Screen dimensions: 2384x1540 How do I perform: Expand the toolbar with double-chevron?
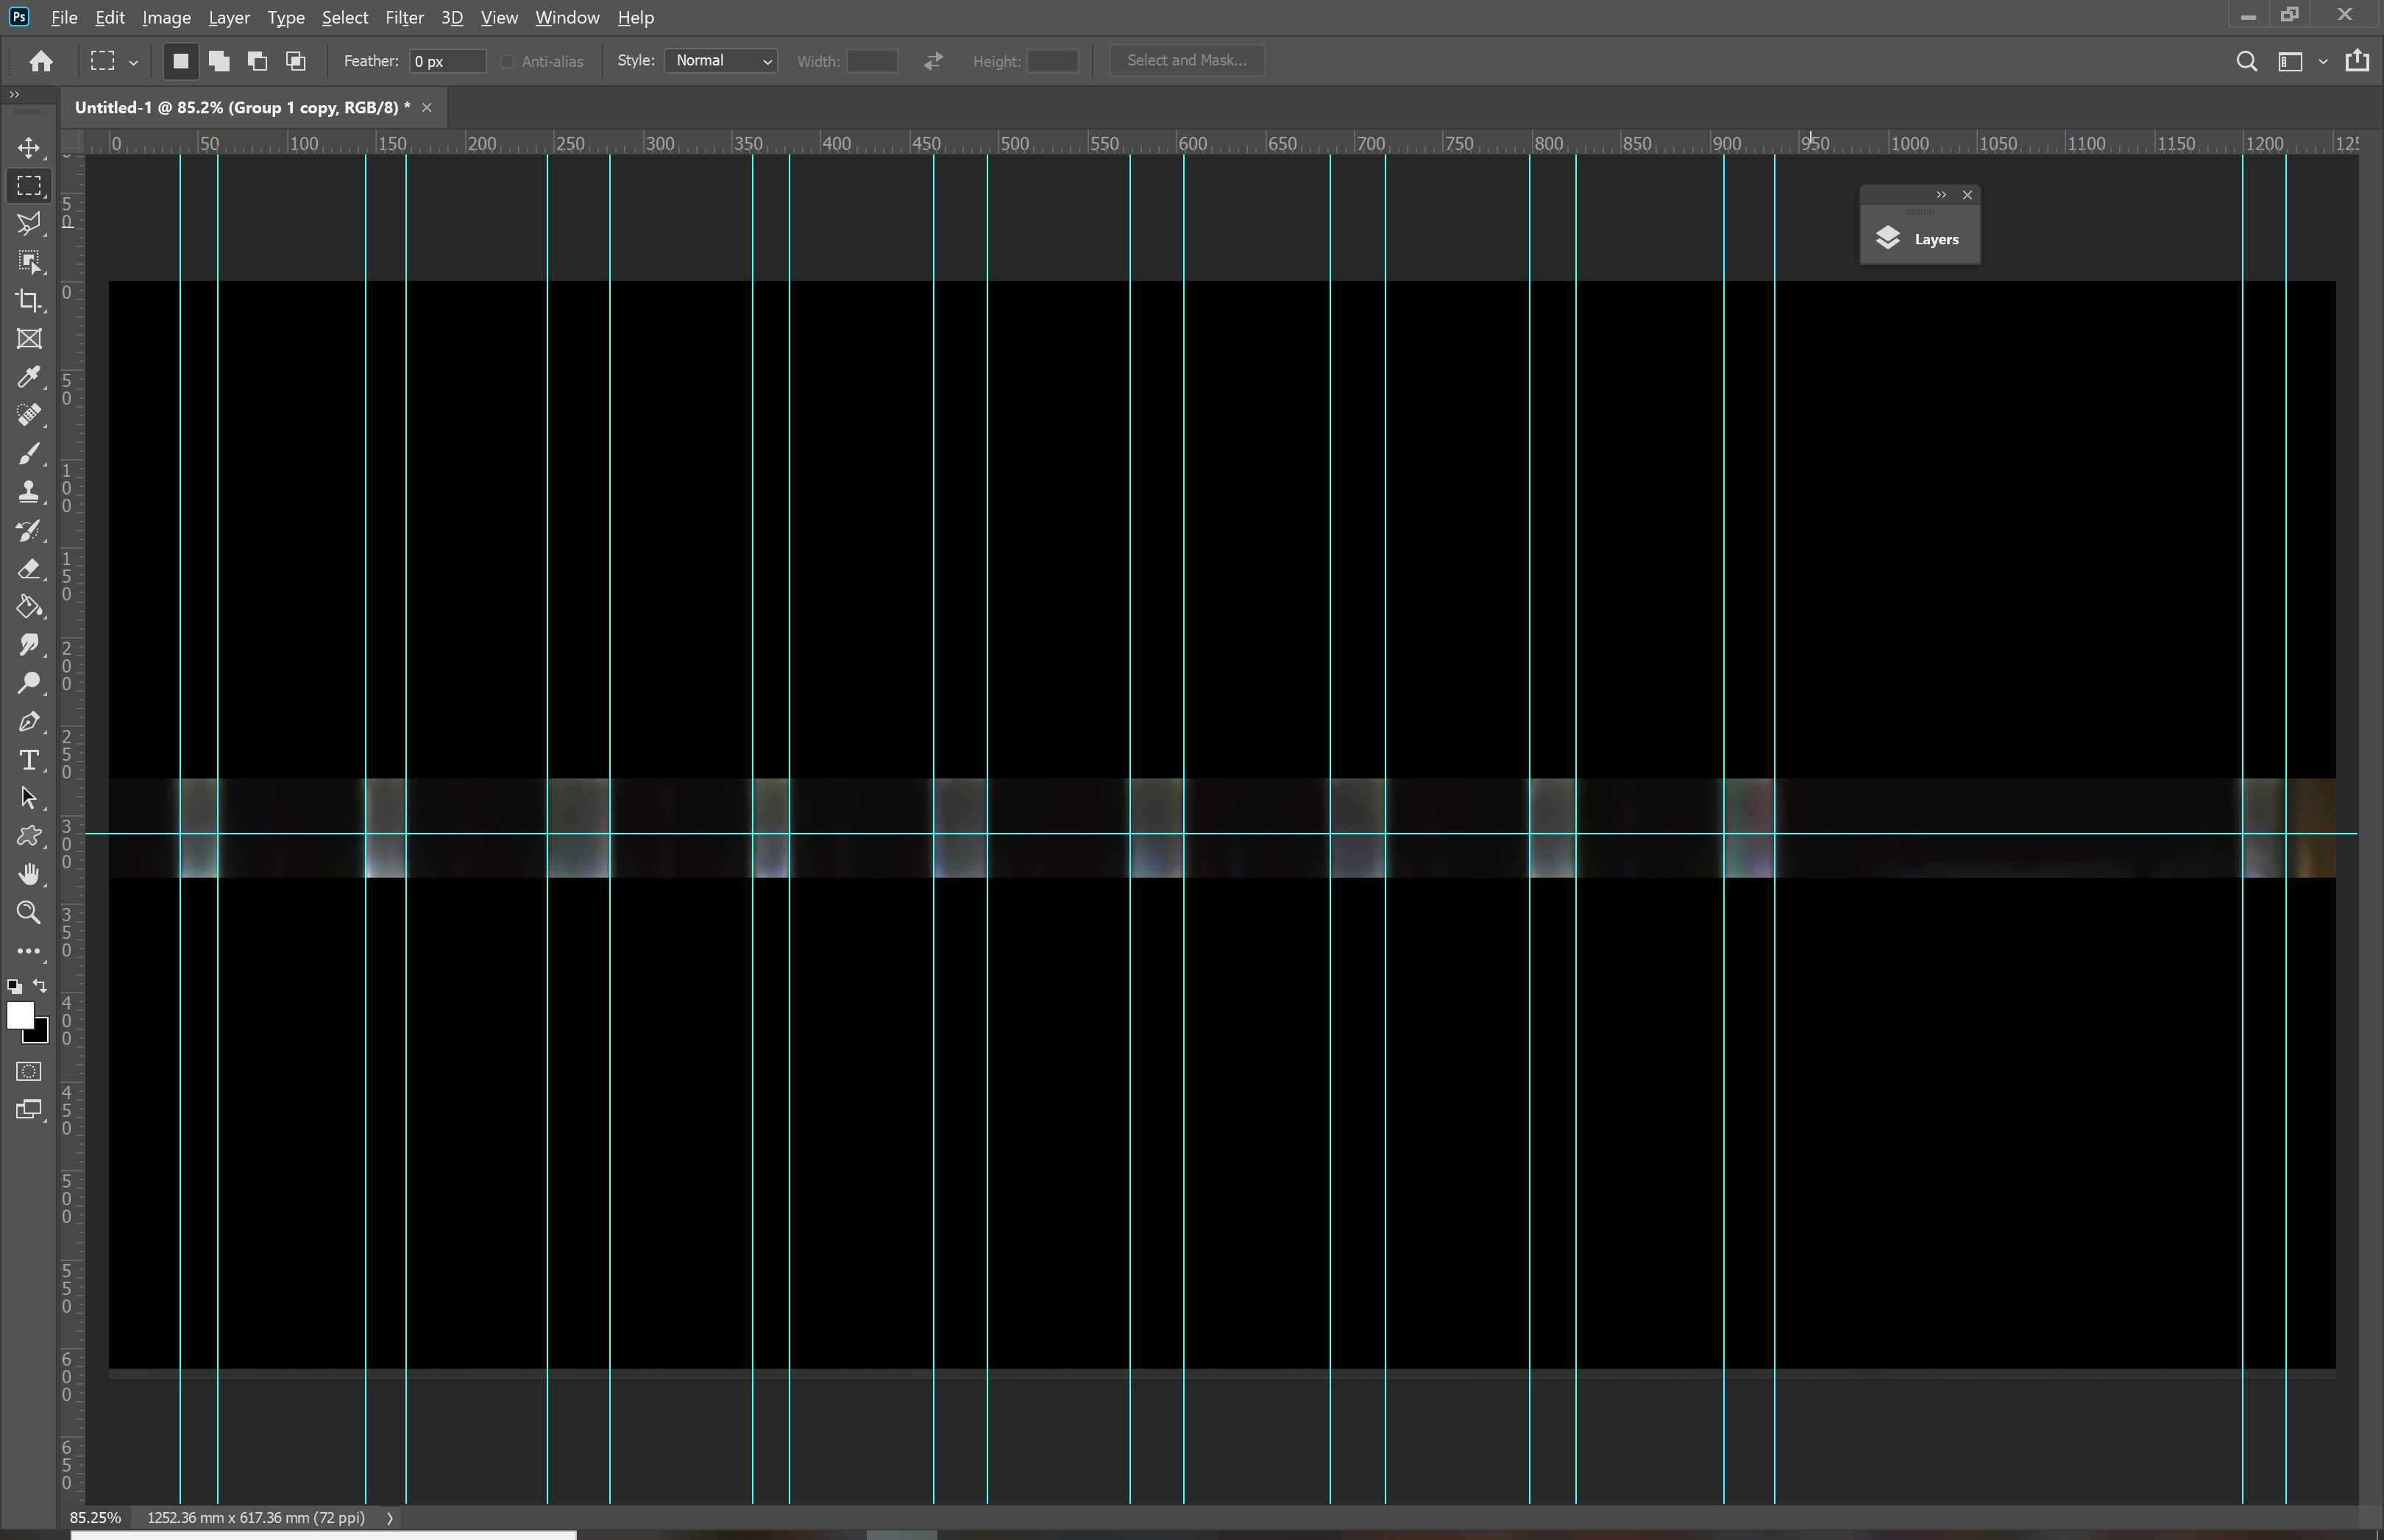(14, 94)
